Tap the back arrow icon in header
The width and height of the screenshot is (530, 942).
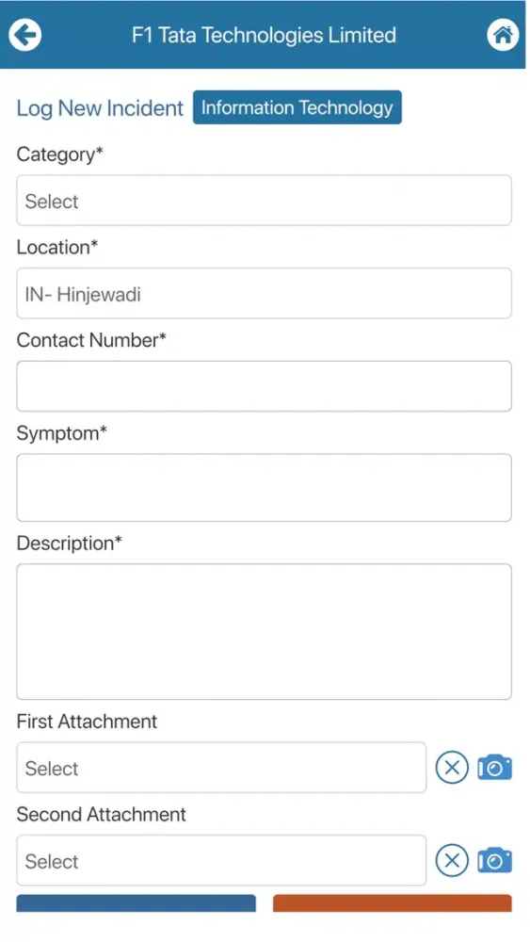25,35
